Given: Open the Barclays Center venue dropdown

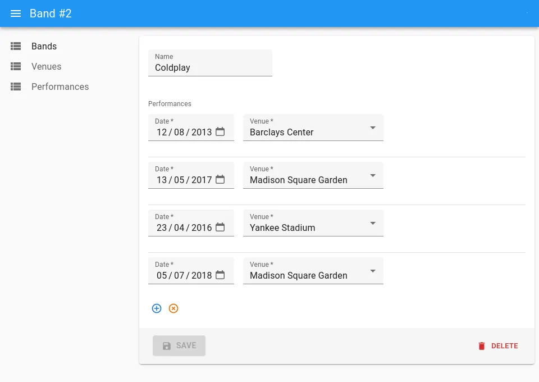Looking at the screenshot, I should 372,128.
